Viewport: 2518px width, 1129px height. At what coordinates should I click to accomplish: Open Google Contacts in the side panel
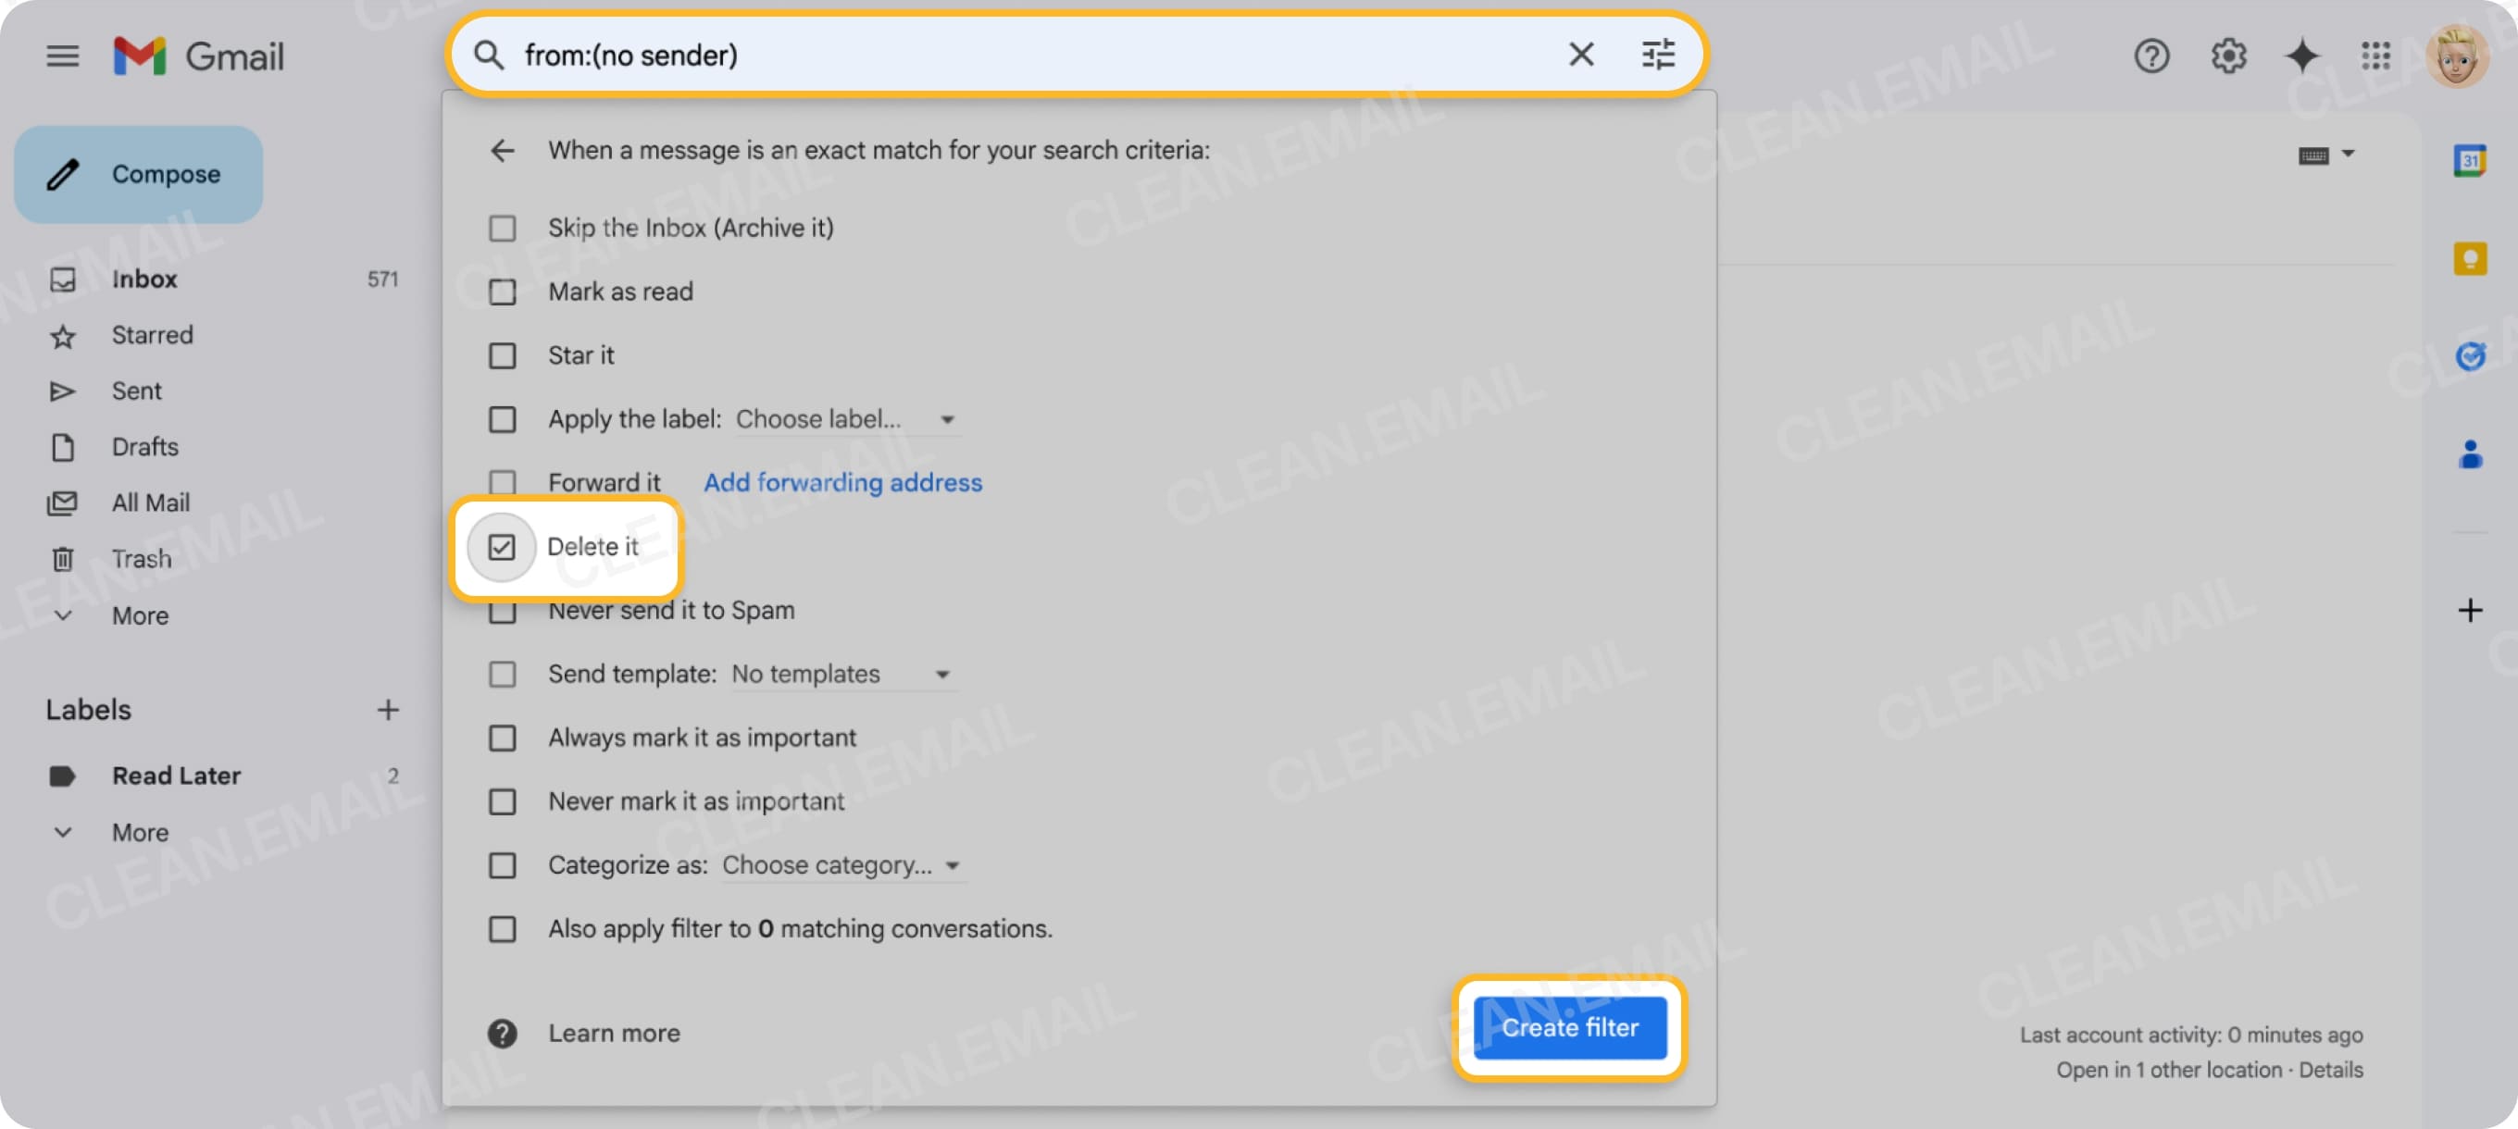2471,453
